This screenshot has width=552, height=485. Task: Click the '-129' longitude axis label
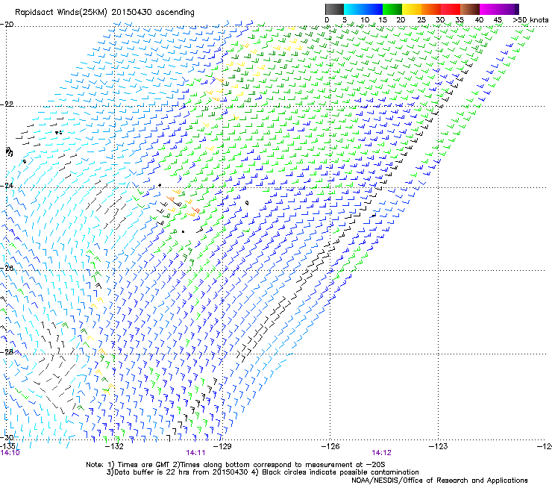(x=222, y=446)
